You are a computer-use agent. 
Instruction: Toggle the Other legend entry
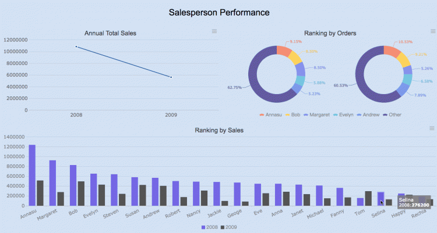coord(392,114)
